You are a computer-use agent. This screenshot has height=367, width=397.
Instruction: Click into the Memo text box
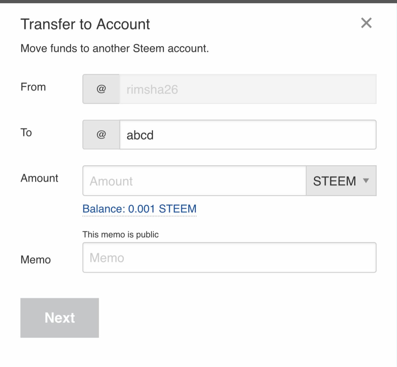(229, 257)
